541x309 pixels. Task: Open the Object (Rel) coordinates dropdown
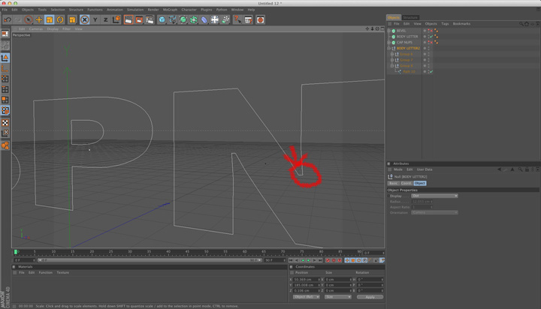(306, 297)
